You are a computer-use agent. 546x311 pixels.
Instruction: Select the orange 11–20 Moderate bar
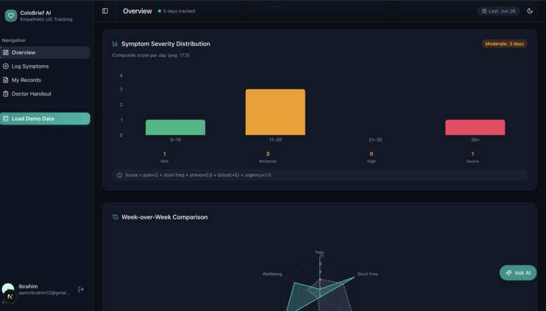276,112
